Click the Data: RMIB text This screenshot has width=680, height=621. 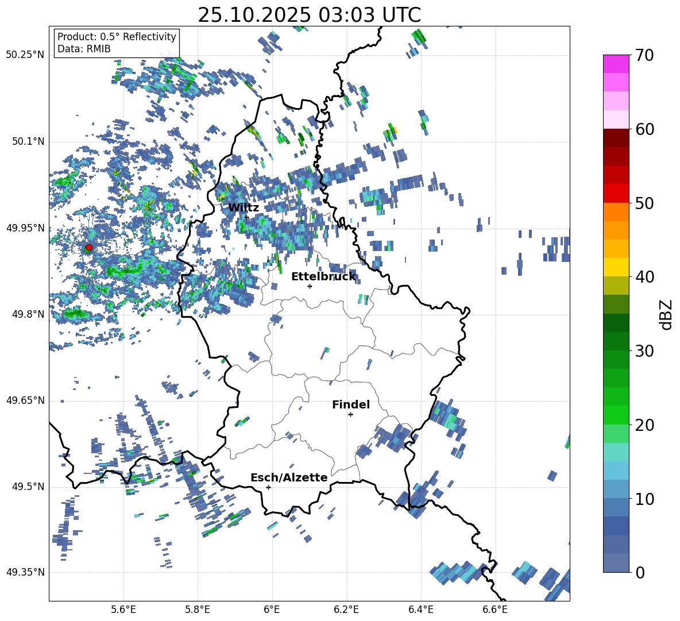tap(84, 49)
